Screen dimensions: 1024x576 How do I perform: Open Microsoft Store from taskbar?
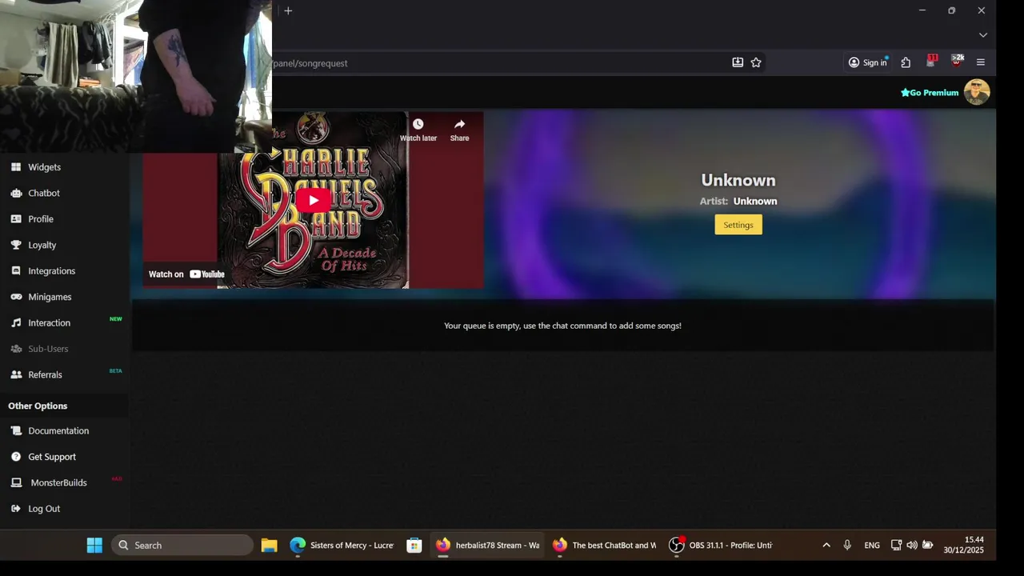414,546
